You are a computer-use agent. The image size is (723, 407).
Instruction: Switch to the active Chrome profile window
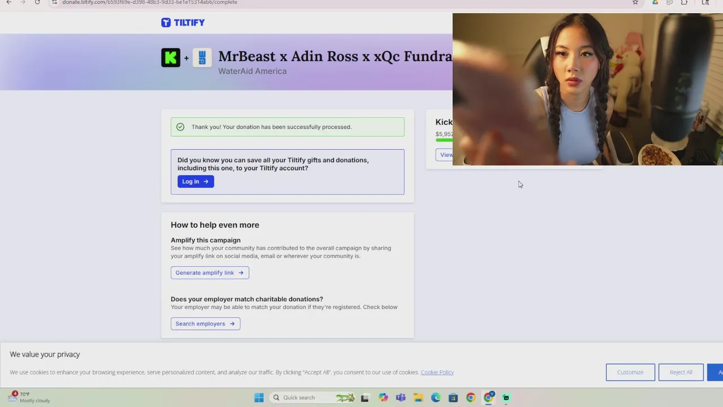tap(489, 397)
